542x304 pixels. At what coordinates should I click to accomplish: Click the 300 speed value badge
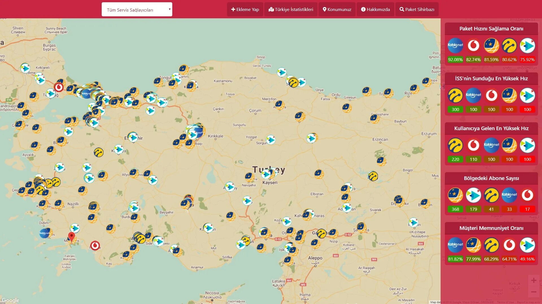tap(455, 110)
